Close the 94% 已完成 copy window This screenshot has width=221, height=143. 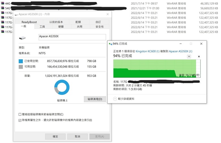pyautogui.click(x=201, y=44)
